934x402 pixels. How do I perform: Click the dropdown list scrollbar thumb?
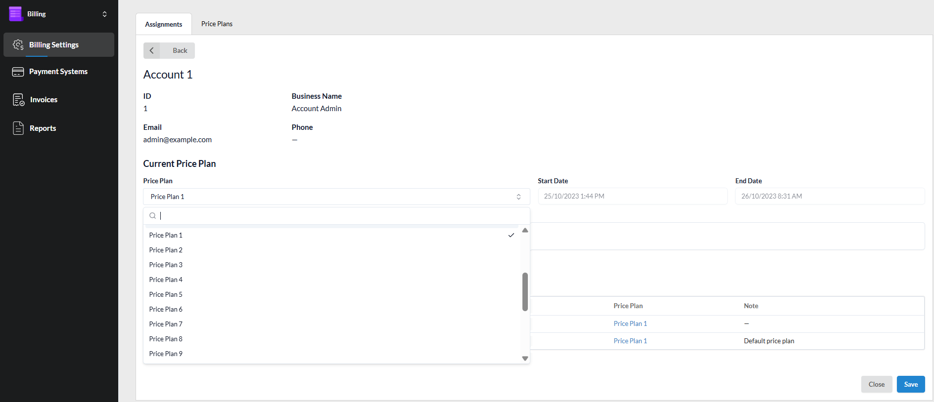coord(525,291)
